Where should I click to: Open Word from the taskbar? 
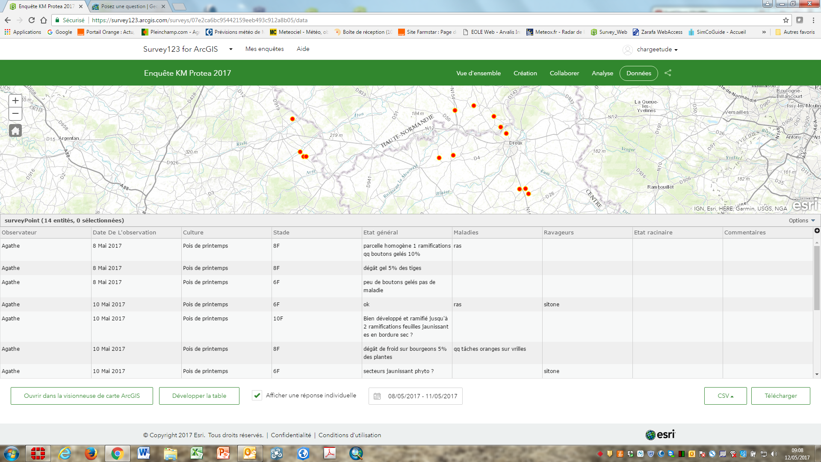[144, 453]
